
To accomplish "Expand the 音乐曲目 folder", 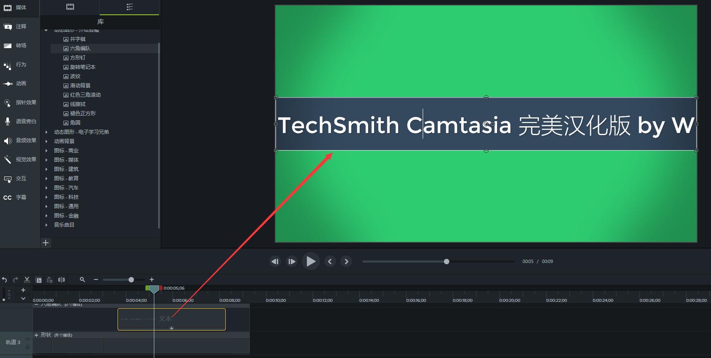I will click(46, 225).
